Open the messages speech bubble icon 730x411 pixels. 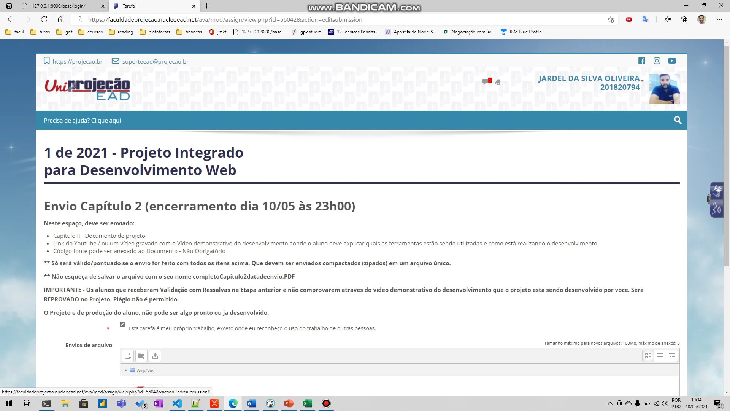486,81
